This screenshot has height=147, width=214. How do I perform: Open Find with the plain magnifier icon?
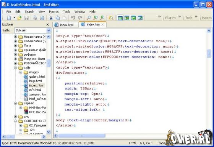coord(89,18)
